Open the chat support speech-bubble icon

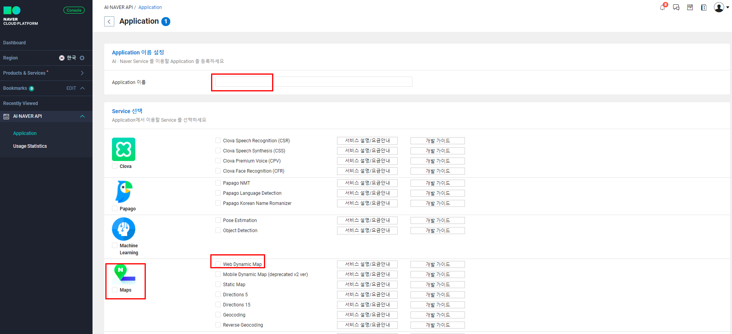point(676,7)
